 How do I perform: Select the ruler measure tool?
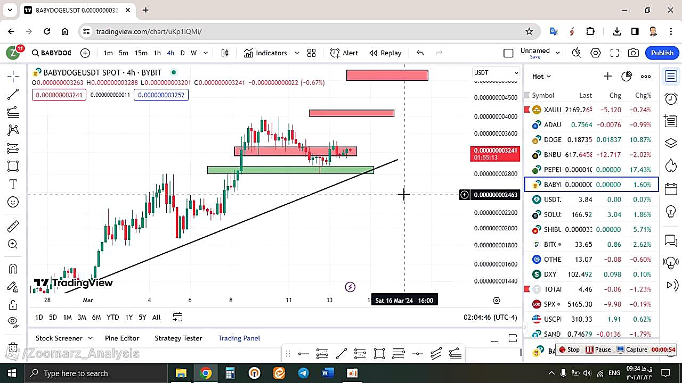point(13,227)
